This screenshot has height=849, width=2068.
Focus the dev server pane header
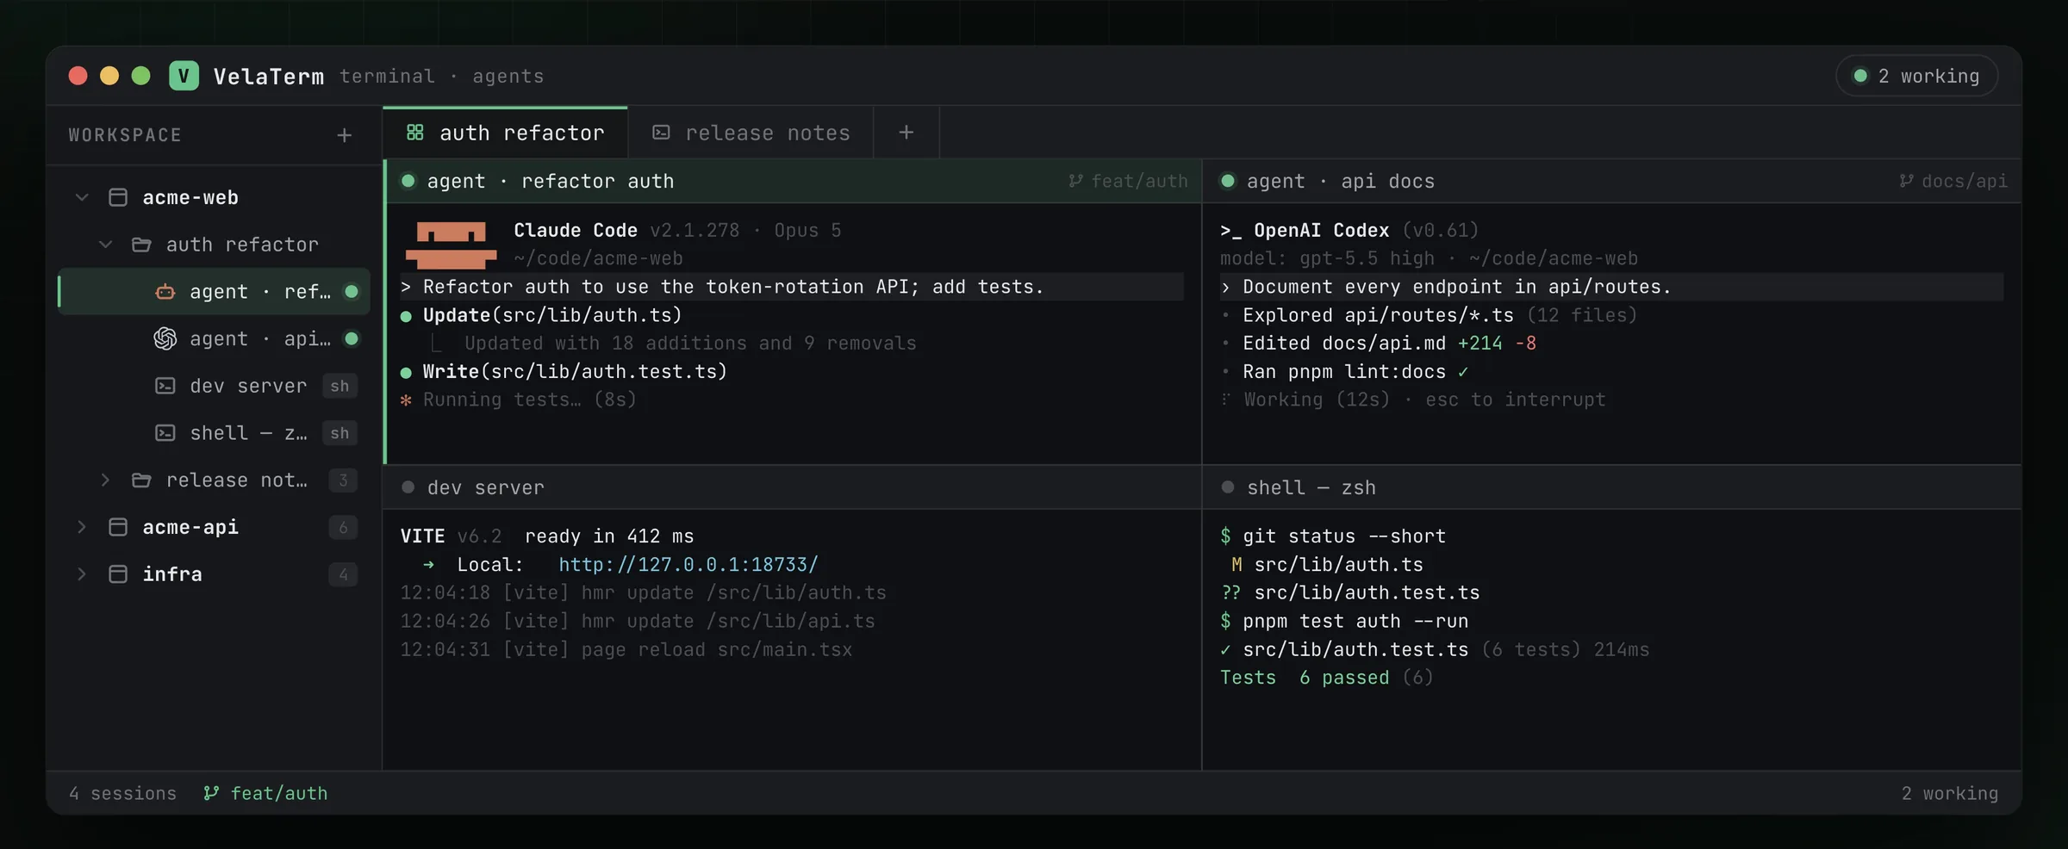(793, 487)
